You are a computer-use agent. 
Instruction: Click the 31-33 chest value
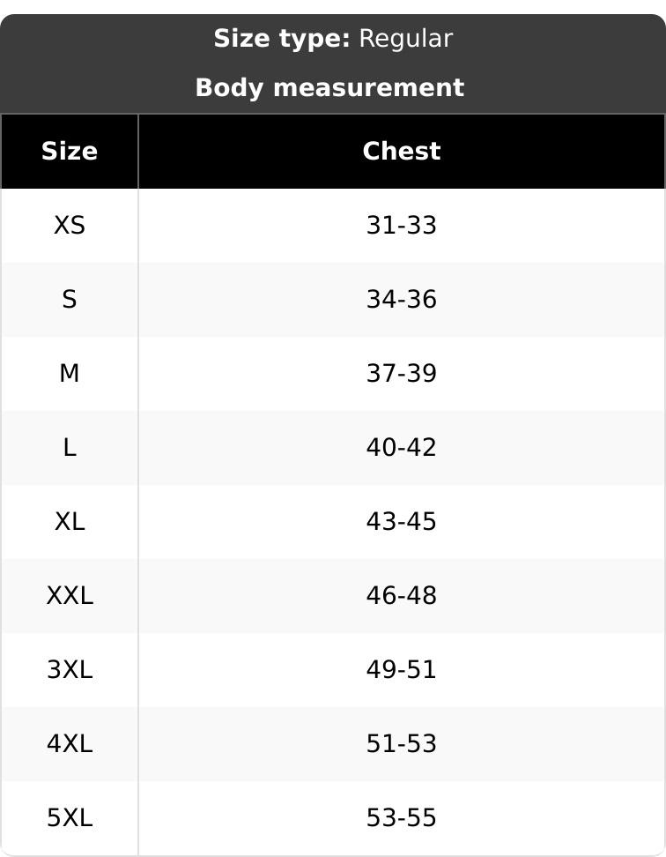(x=401, y=225)
